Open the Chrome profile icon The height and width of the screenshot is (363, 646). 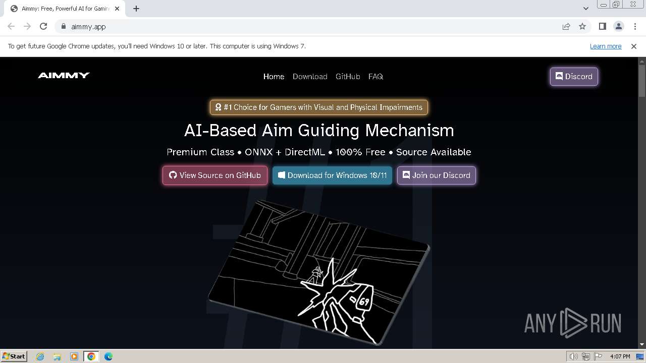pos(619,27)
